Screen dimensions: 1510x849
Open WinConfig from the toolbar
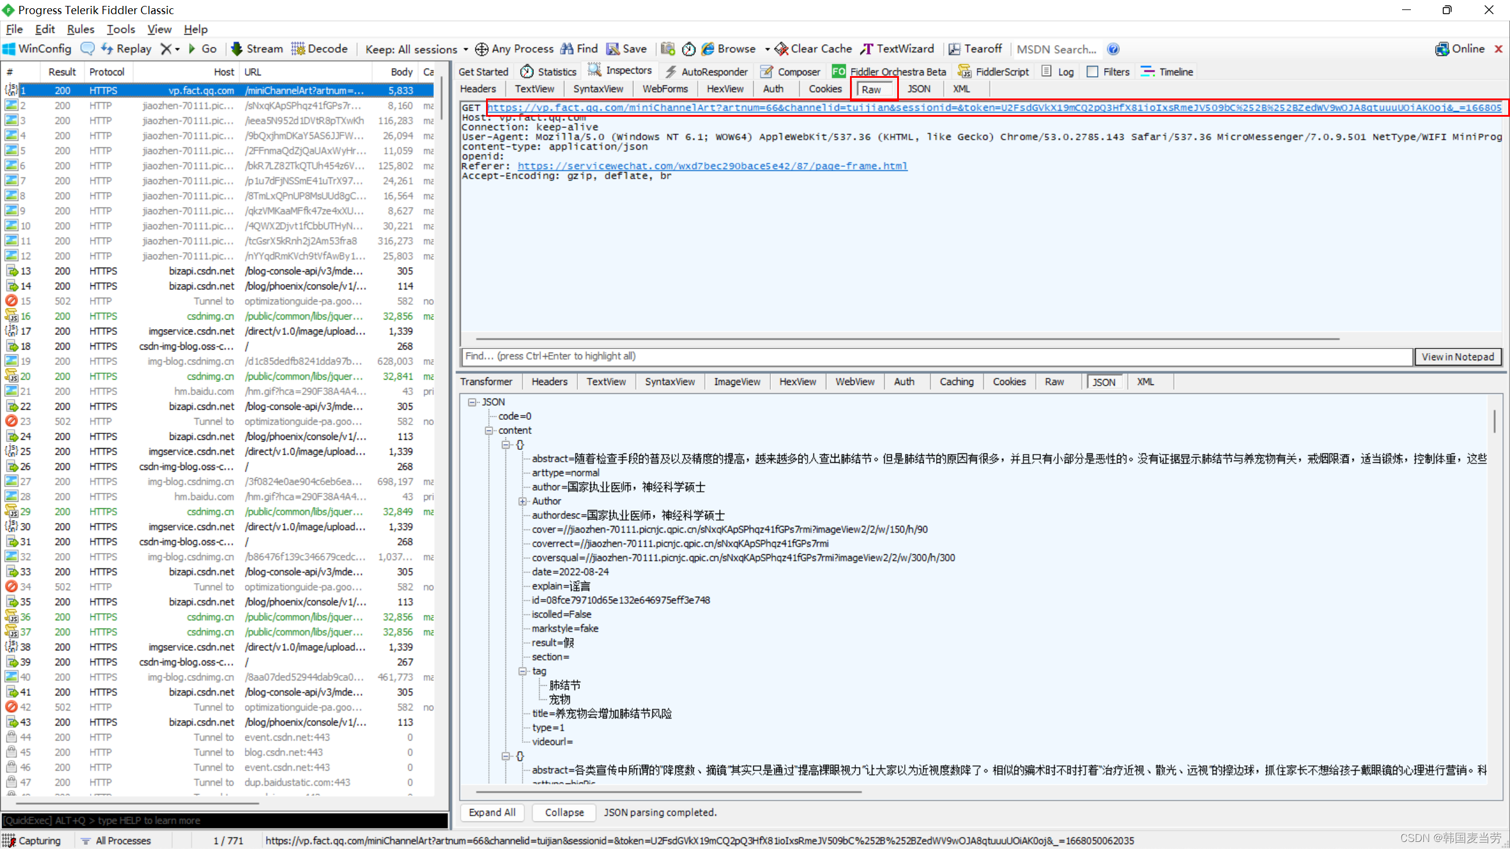coord(37,49)
